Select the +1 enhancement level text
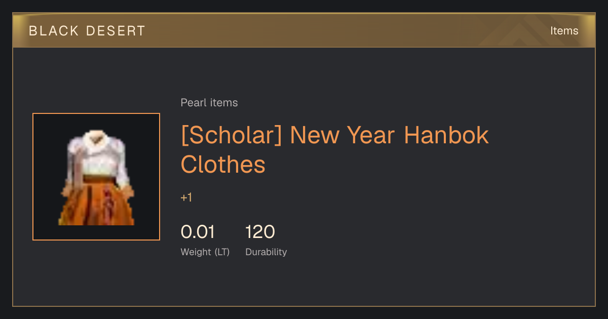This screenshot has height=319, width=608. [186, 197]
